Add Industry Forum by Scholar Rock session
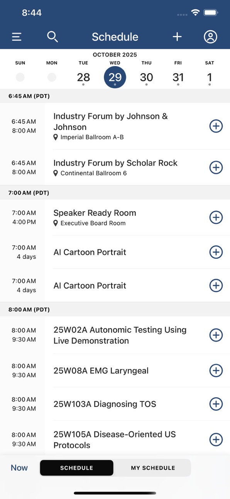Image resolution: width=230 pixels, height=499 pixels. pyautogui.click(x=216, y=167)
